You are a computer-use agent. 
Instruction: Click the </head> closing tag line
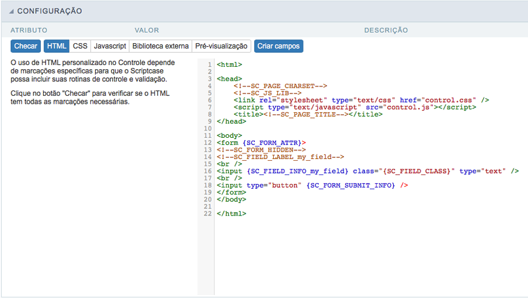(231, 121)
